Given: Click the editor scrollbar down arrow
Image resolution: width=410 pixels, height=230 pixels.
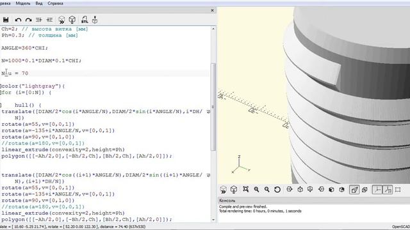Looking at the screenshot, I should pos(213,219).
